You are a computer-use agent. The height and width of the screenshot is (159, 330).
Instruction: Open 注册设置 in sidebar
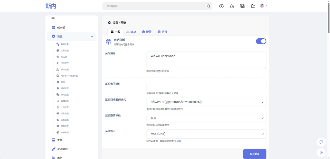click(64, 63)
